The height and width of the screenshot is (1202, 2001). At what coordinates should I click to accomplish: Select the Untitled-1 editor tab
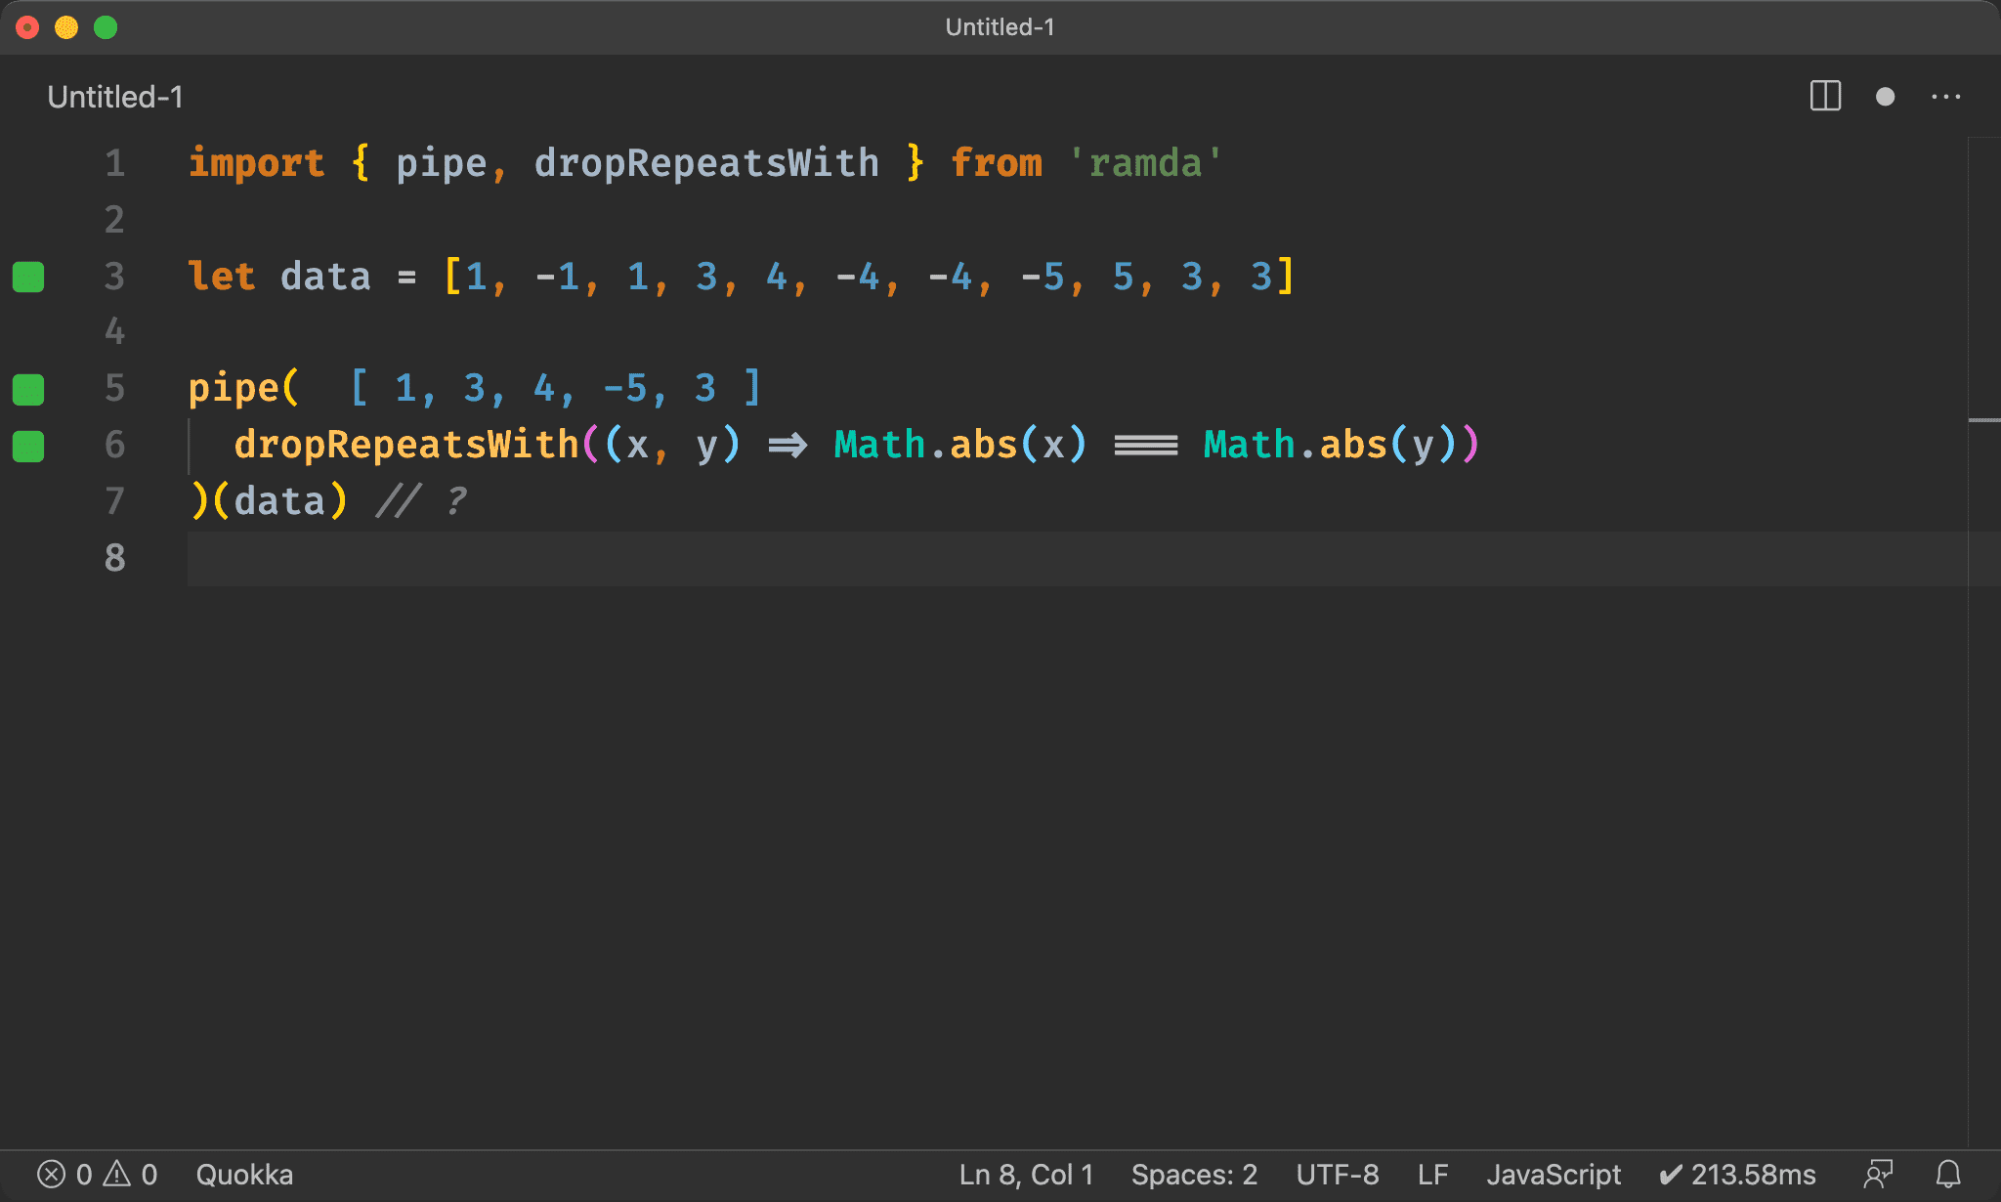pyautogui.click(x=115, y=97)
